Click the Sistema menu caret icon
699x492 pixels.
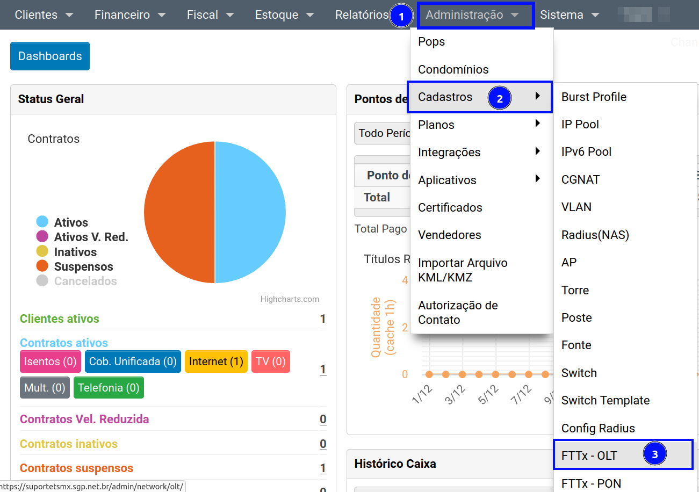coord(595,16)
